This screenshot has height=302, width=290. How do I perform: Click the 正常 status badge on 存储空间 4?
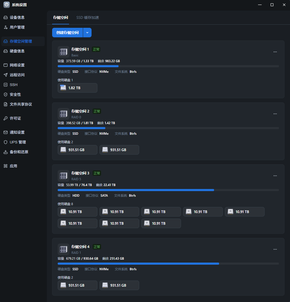coord(97,246)
